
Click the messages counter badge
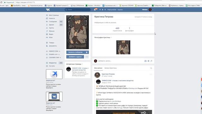(x=61, y=22)
